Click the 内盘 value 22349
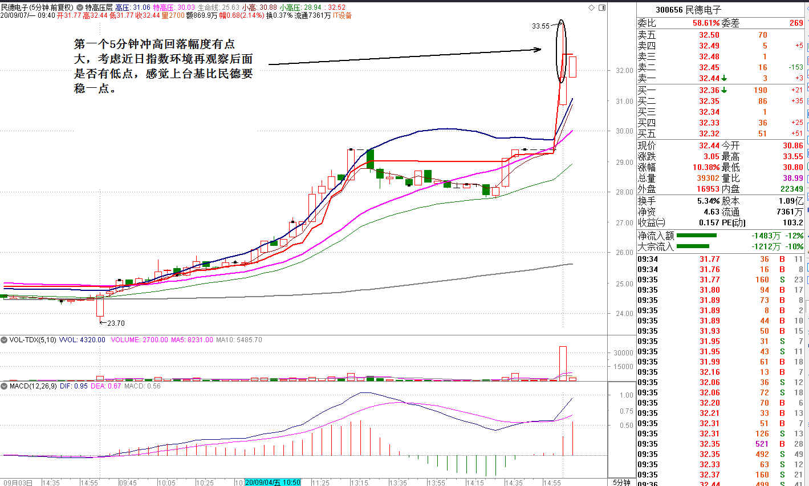 coord(792,189)
